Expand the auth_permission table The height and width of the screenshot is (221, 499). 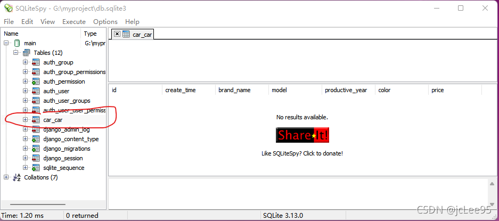25,81
